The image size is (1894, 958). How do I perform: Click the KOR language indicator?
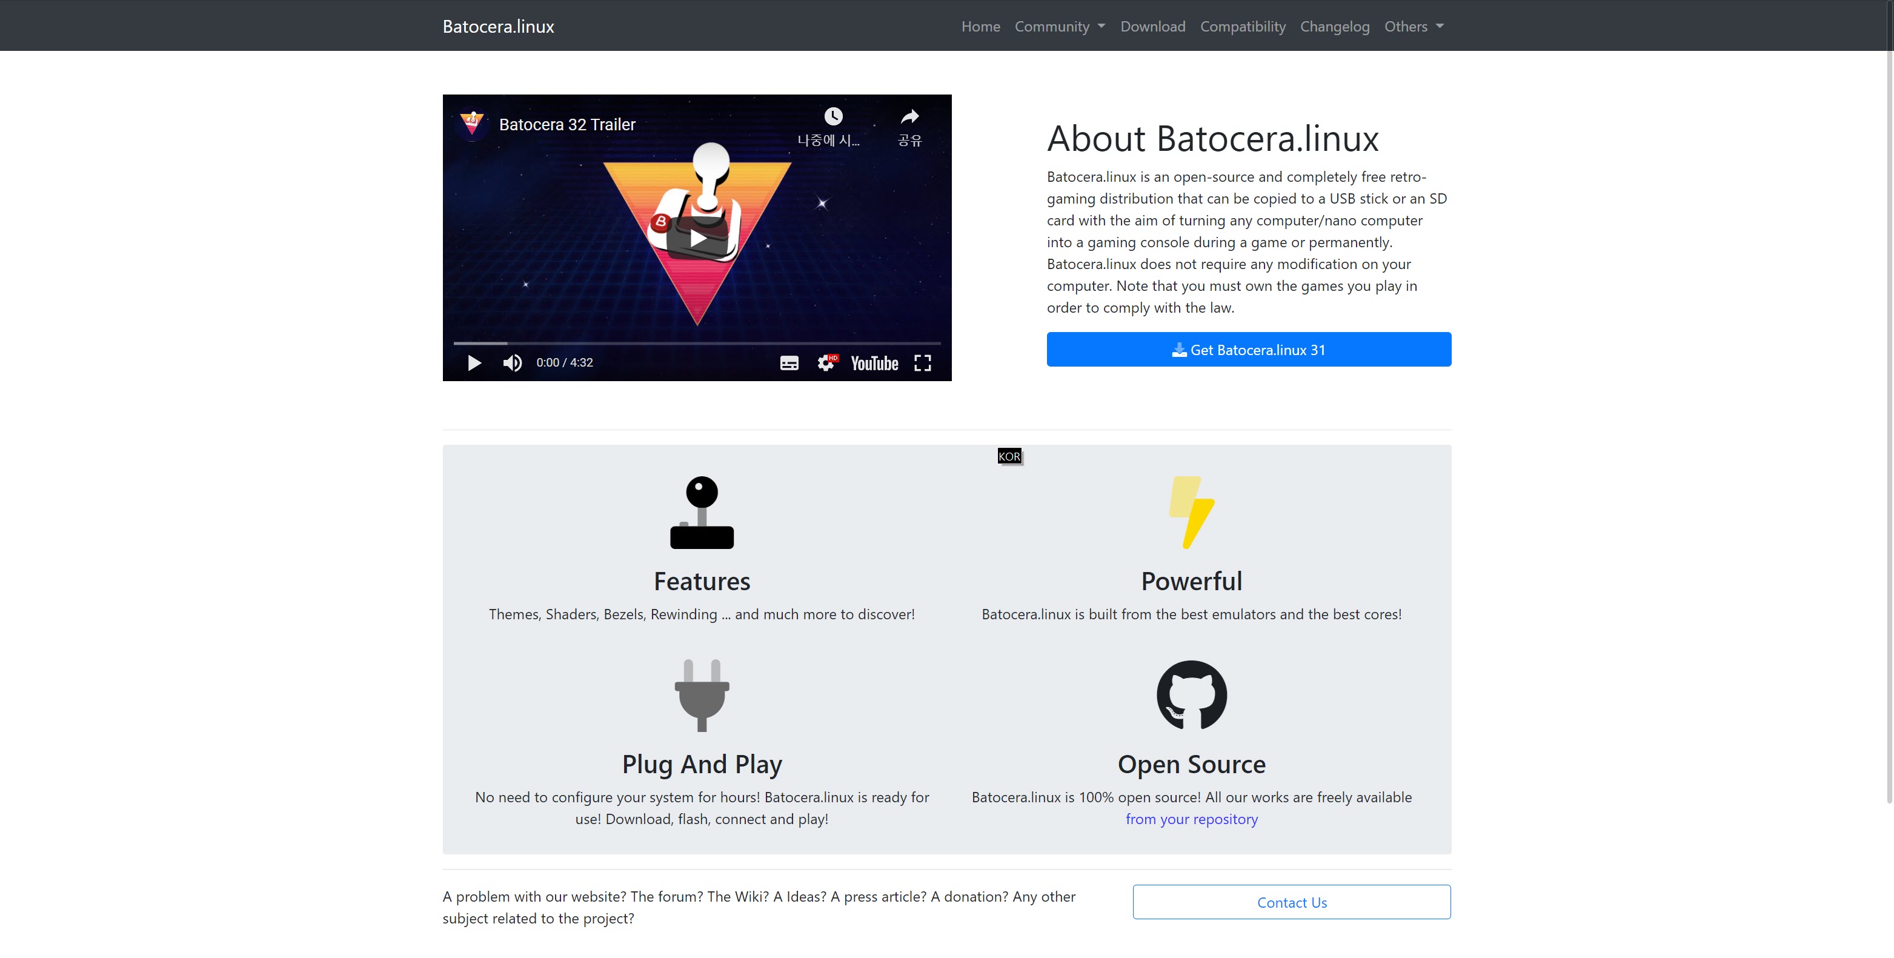click(x=1009, y=456)
